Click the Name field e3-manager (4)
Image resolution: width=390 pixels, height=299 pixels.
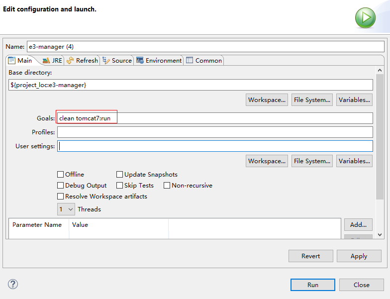pyautogui.click(x=205, y=47)
